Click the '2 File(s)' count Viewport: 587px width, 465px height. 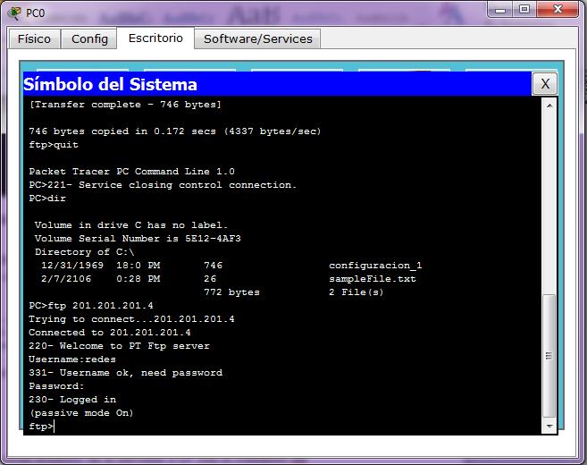(x=356, y=292)
